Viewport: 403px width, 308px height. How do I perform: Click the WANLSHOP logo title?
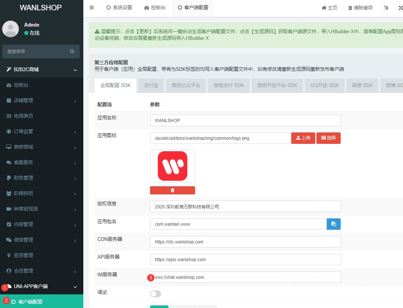[x=41, y=8]
